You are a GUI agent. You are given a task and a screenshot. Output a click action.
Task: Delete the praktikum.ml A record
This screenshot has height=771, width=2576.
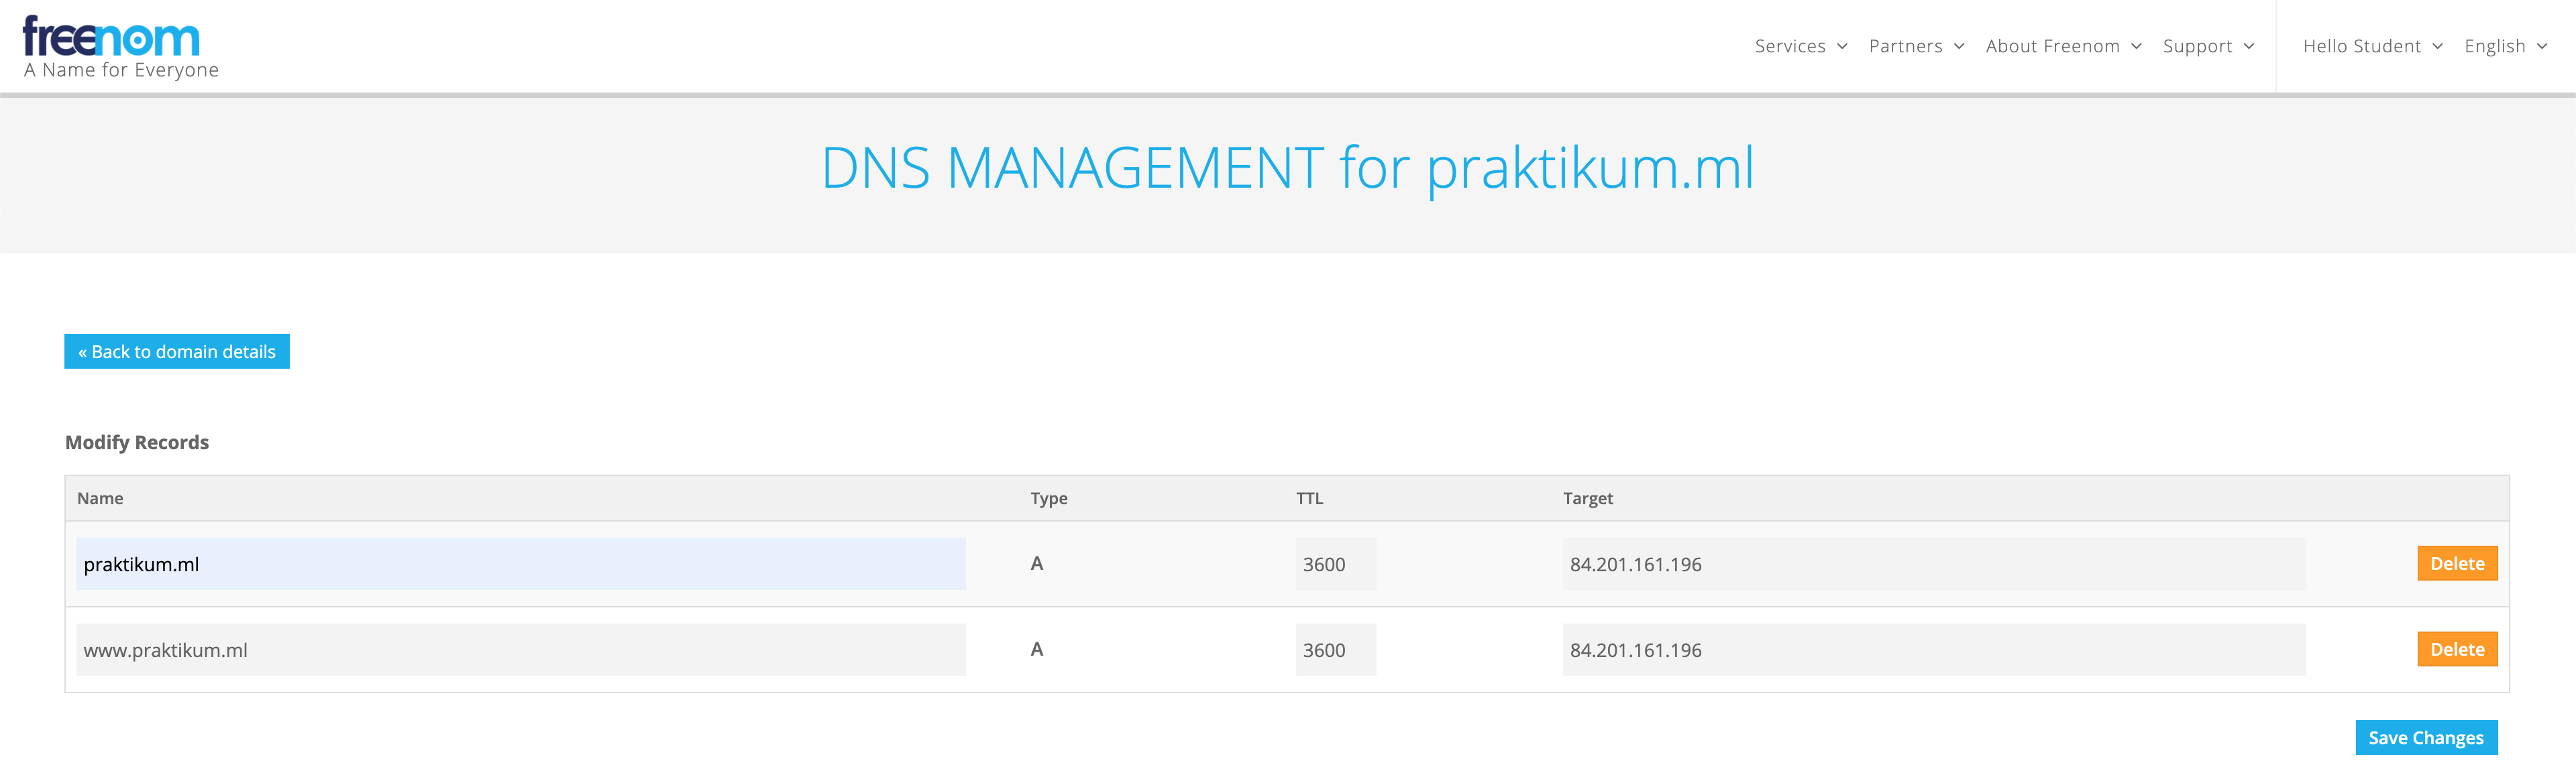2457,563
